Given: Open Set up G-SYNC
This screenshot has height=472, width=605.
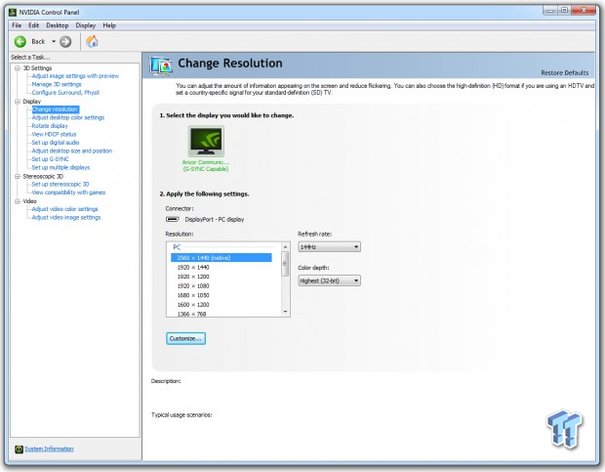Looking at the screenshot, I should tap(50, 159).
